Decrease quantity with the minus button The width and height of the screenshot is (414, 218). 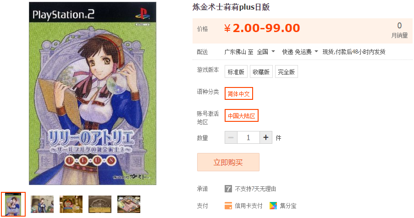(231, 137)
